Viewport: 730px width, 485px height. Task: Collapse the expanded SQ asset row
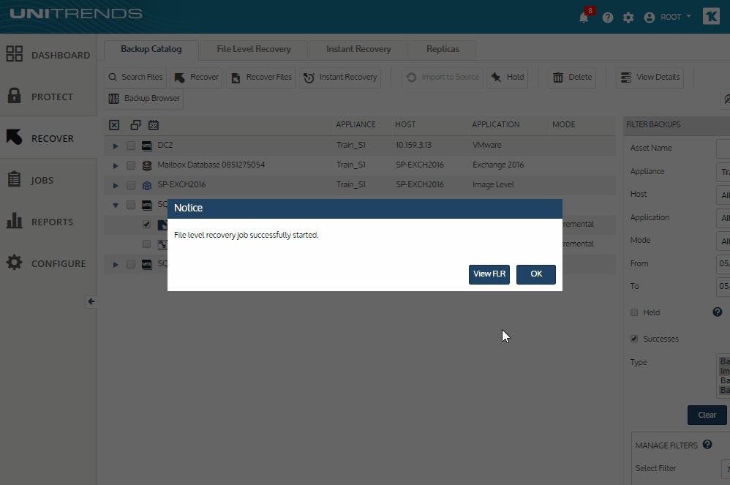116,206
